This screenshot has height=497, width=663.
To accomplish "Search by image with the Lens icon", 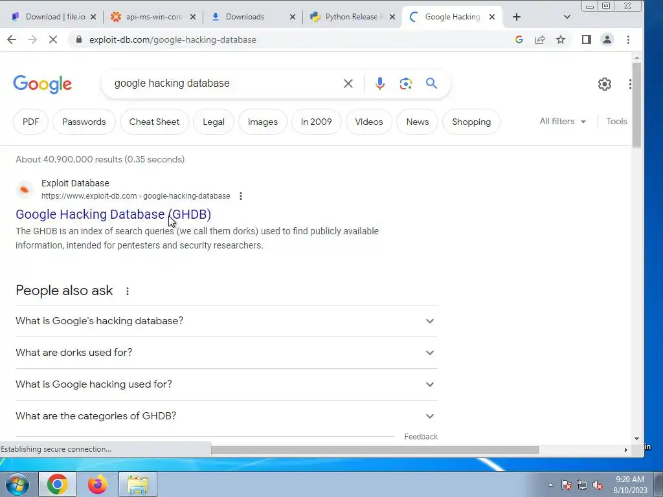I will pyautogui.click(x=405, y=83).
